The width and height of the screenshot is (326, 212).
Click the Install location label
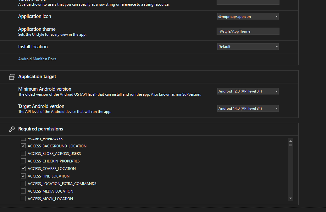point(33,47)
